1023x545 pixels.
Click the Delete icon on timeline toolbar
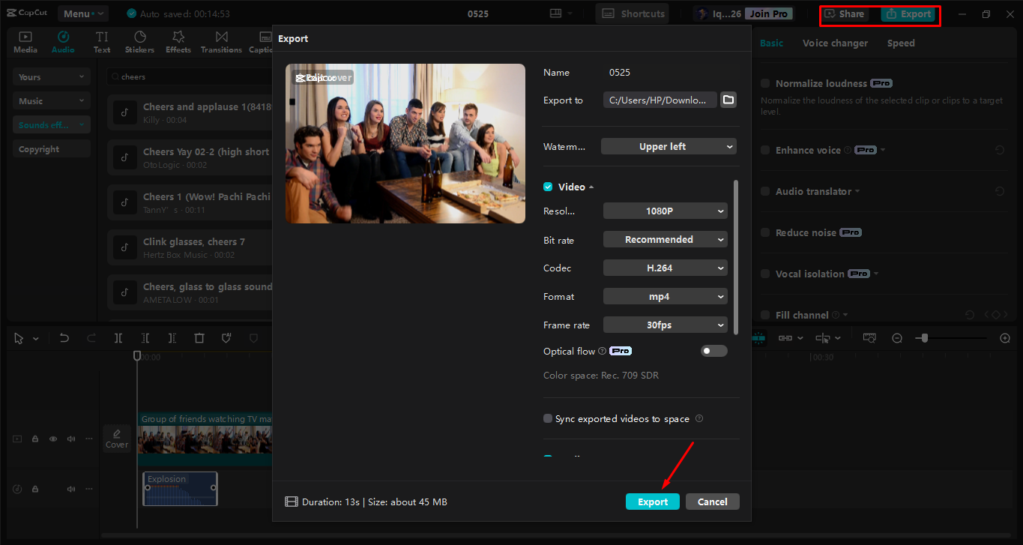(199, 338)
